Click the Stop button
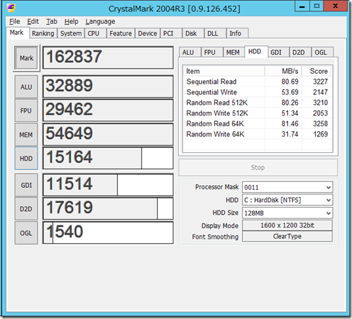 pyautogui.click(x=258, y=167)
